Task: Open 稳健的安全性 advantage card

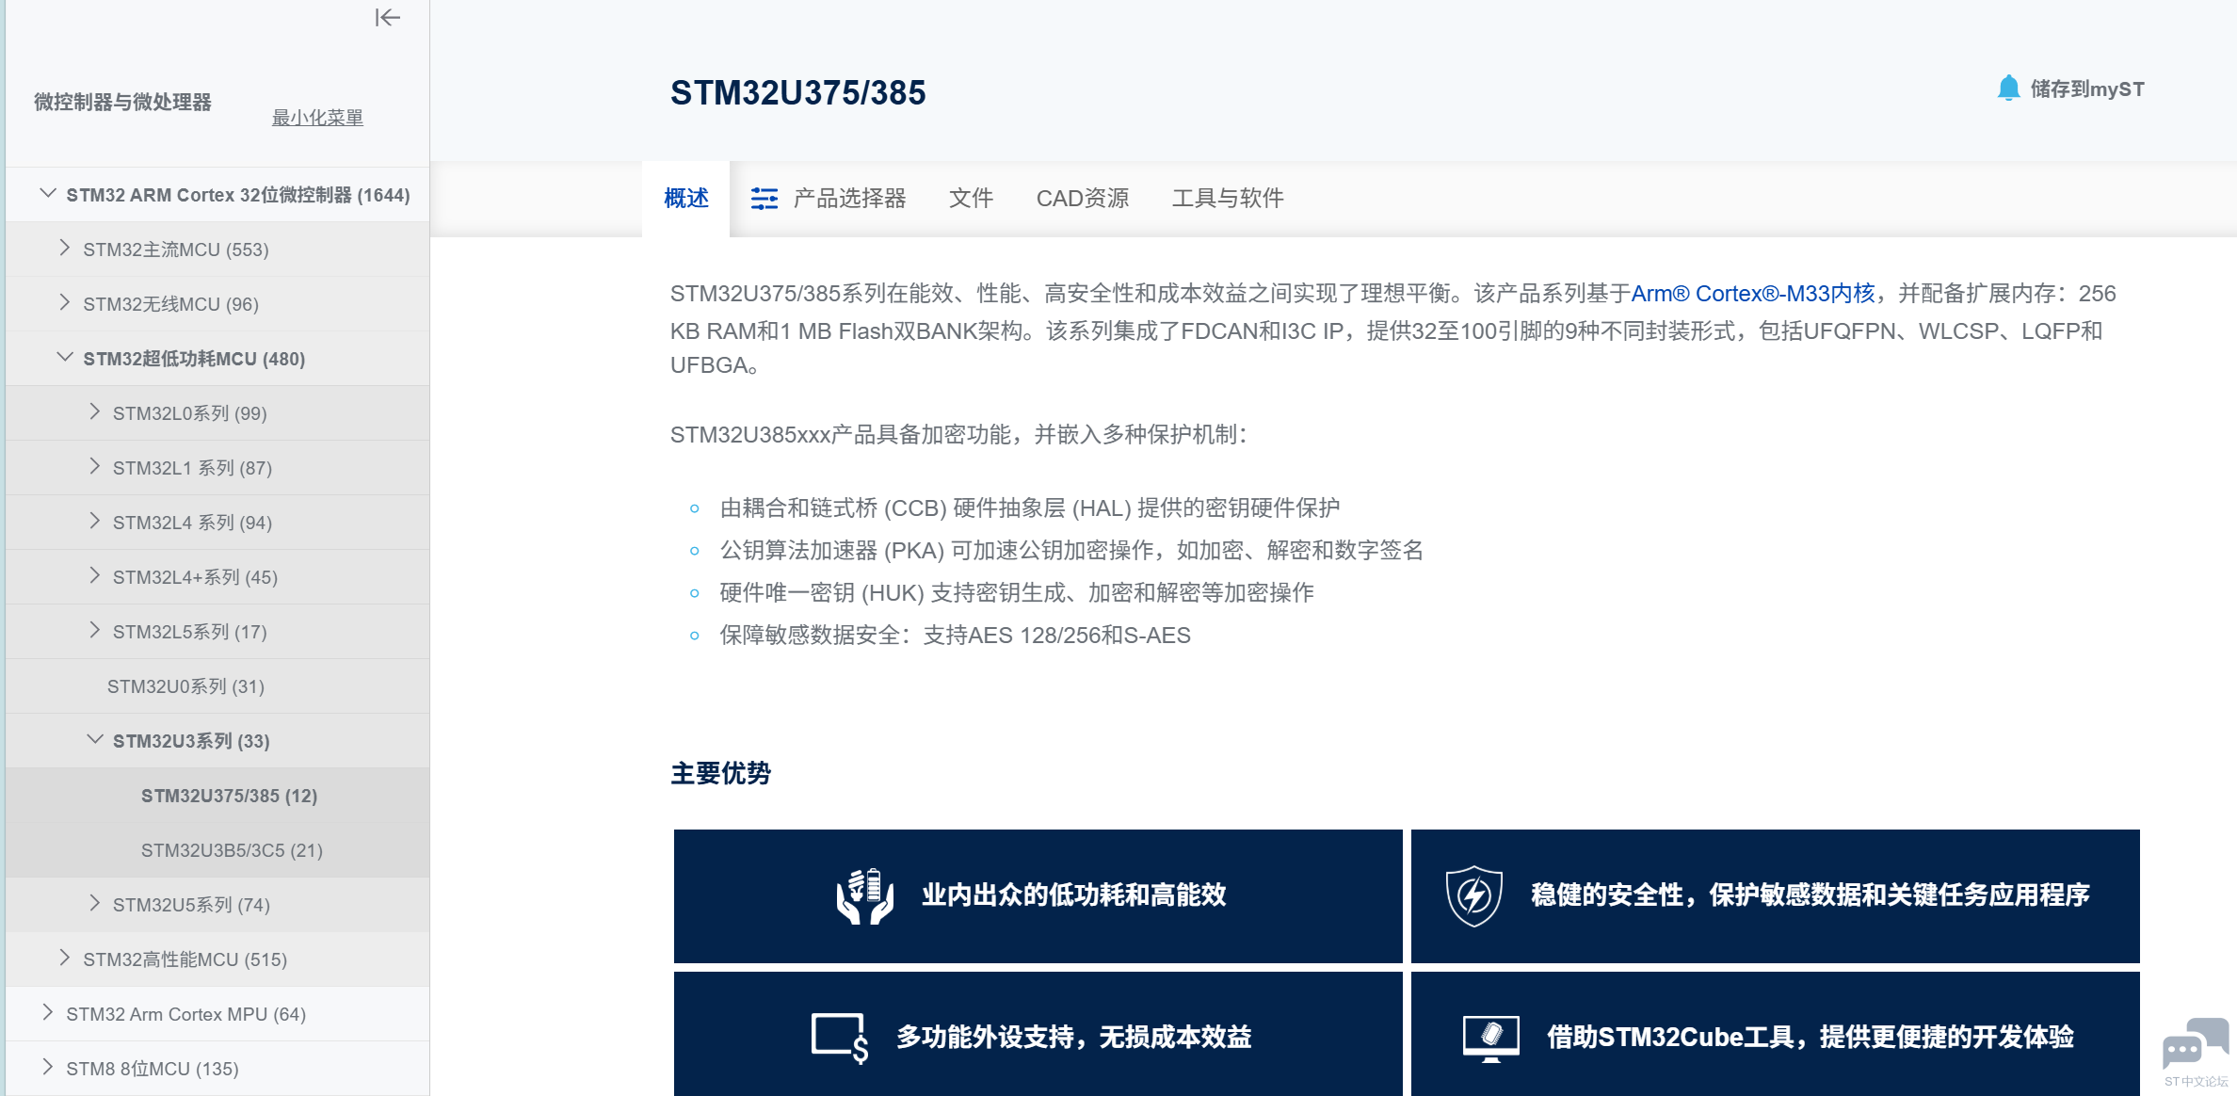Action: (1776, 896)
